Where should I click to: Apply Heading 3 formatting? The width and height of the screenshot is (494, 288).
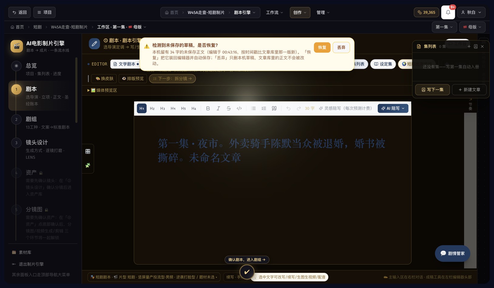163,108
